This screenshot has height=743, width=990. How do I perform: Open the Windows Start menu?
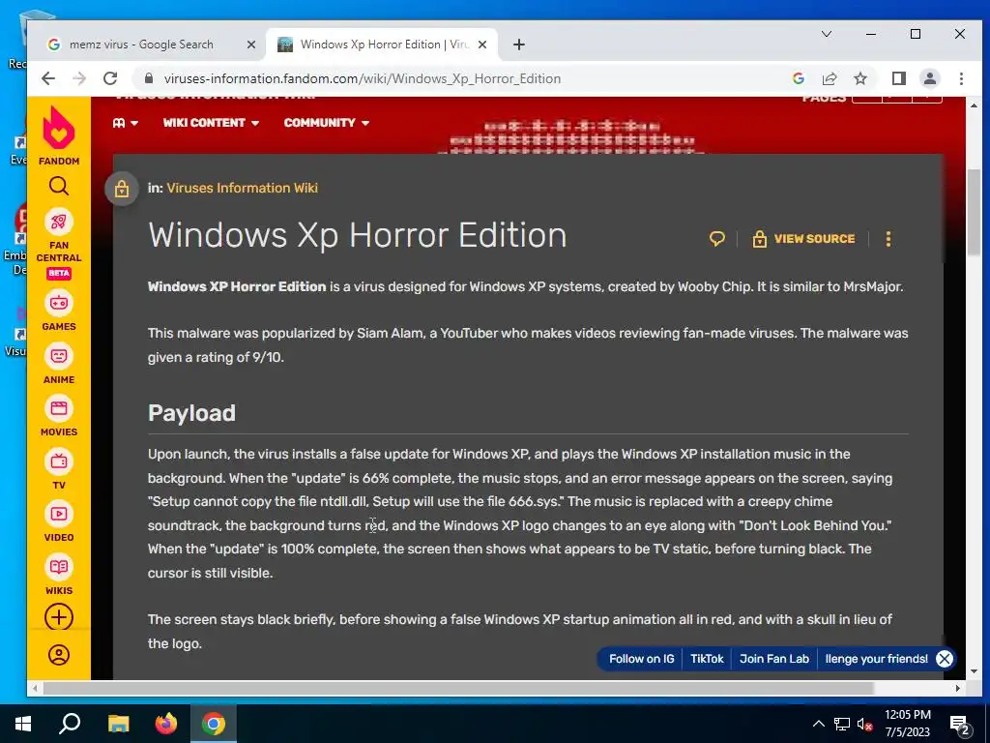coord(23,724)
